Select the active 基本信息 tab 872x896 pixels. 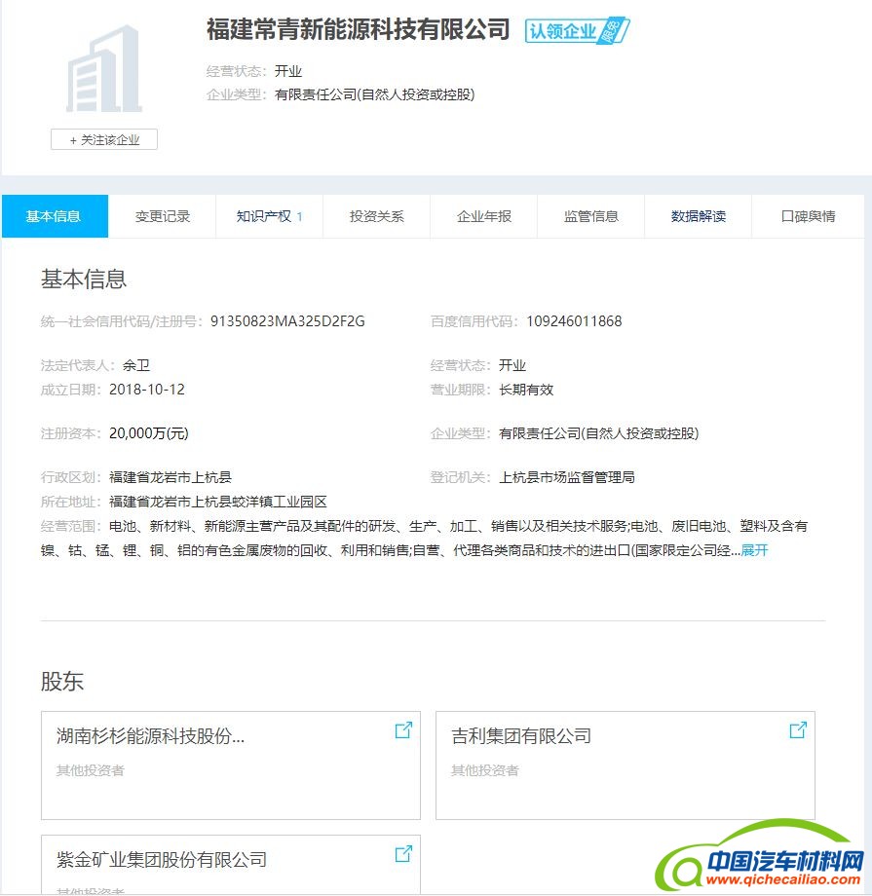54,216
